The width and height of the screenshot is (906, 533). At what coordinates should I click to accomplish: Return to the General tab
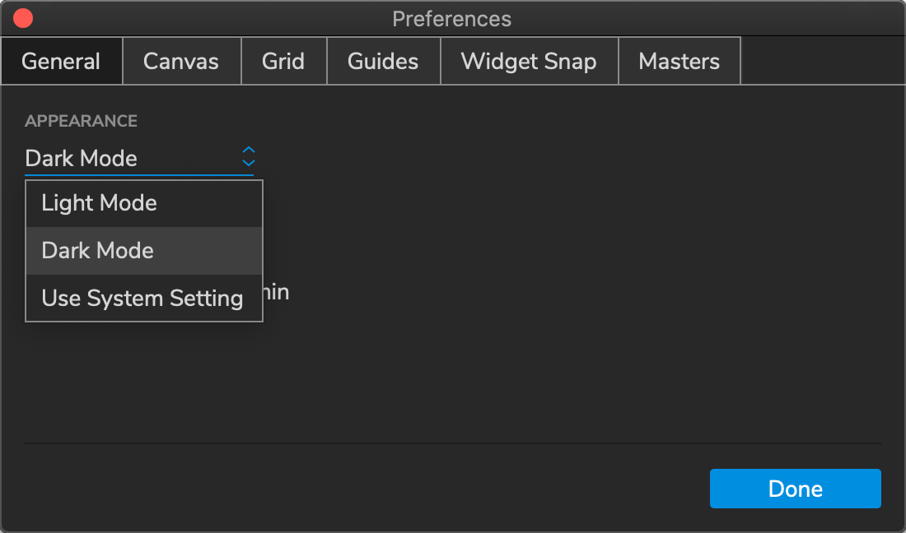(61, 60)
